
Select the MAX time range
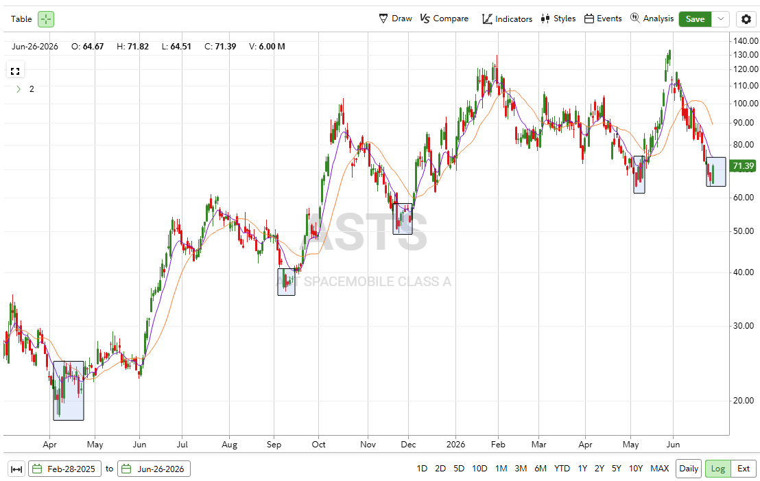[659, 469]
